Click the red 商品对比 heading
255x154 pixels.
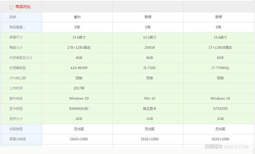click(x=23, y=7)
